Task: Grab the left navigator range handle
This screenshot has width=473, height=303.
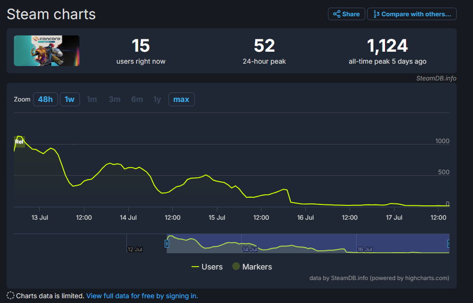Action: click(x=167, y=243)
